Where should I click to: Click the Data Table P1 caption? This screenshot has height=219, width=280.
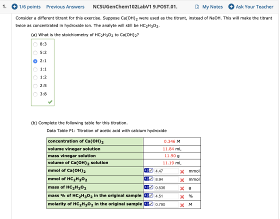click(x=106, y=130)
